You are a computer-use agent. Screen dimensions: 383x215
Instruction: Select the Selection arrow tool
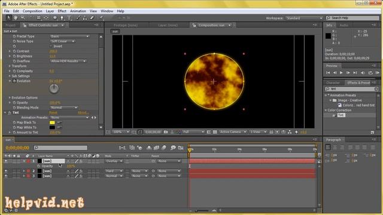pos(8,17)
